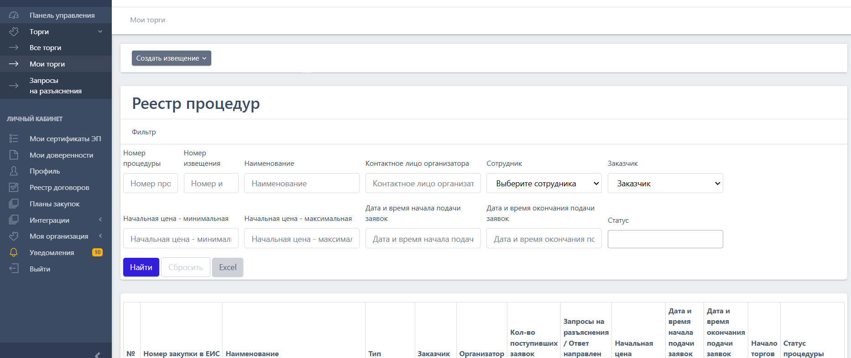The width and height of the screenshot is (851, 358).
Task: Click the Статус filter field
Action: [x=665, y=239]
